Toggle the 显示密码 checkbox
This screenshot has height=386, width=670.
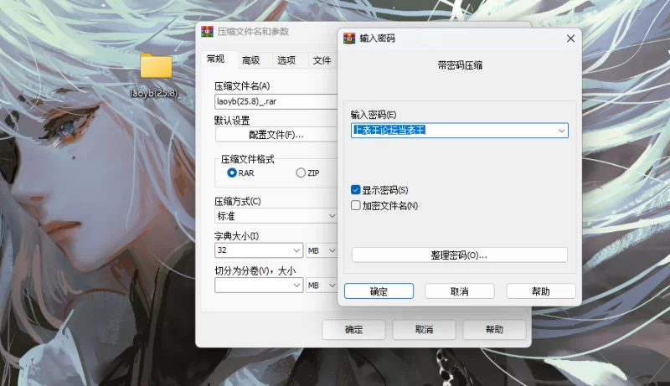click(355, 189)
